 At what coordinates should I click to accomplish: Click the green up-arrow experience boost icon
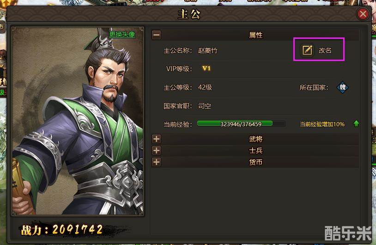click(x=356, y=123)
